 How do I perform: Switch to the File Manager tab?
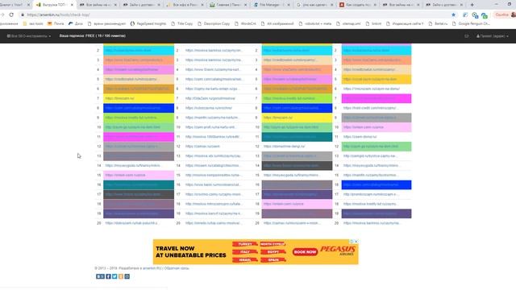(270, 5)
